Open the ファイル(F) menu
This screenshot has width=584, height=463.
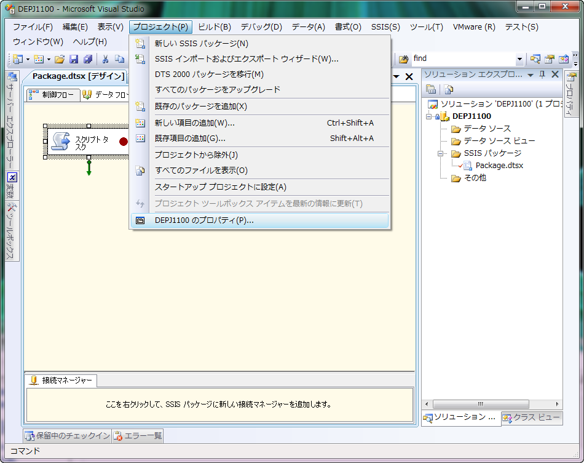pos(33,27)
